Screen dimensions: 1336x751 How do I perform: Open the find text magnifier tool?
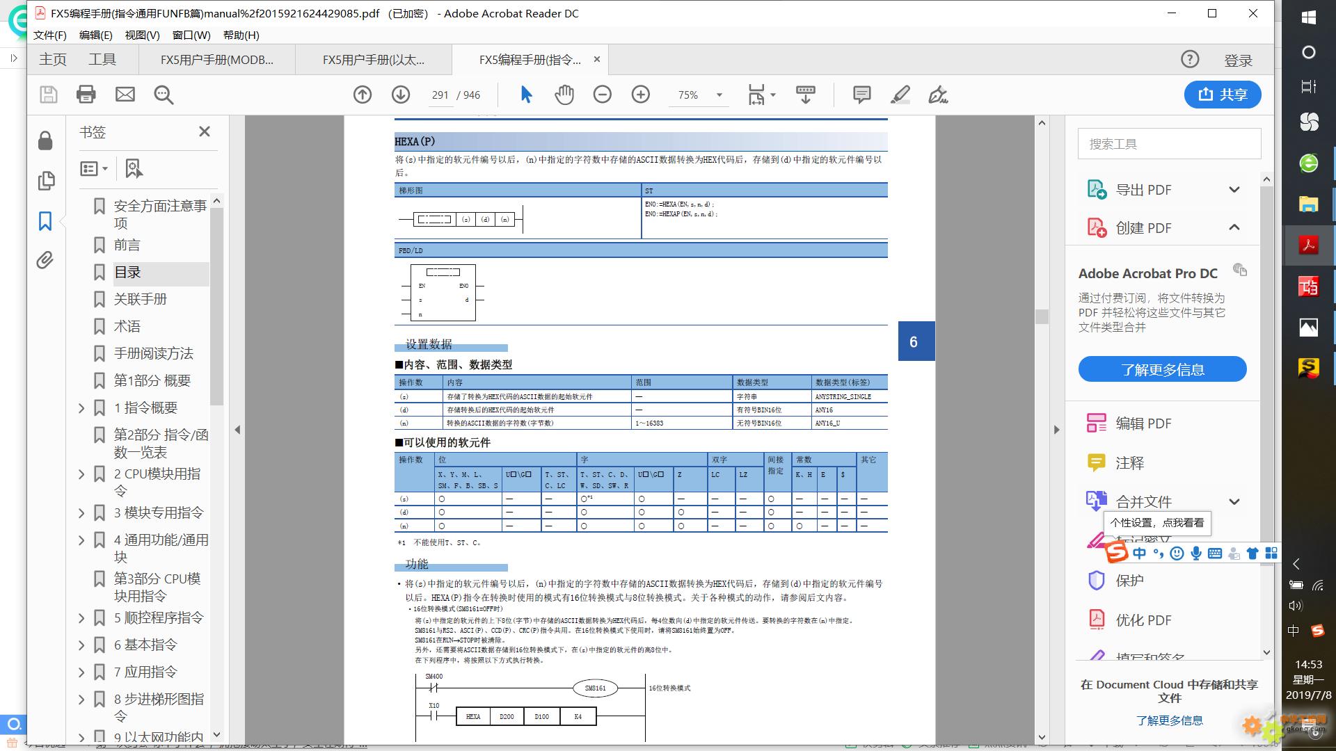pos(164,95)
